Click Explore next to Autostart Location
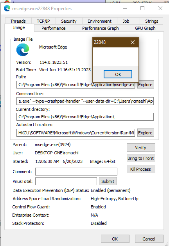Image resolution: width=169 pixels, height=246 pixels. [x=146, y=133]
